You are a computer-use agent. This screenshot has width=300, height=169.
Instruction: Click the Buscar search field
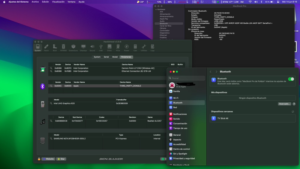pyautogui.click(x=187, y=78)
